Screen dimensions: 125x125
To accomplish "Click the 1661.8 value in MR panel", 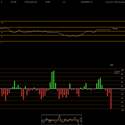I will 117,73.
